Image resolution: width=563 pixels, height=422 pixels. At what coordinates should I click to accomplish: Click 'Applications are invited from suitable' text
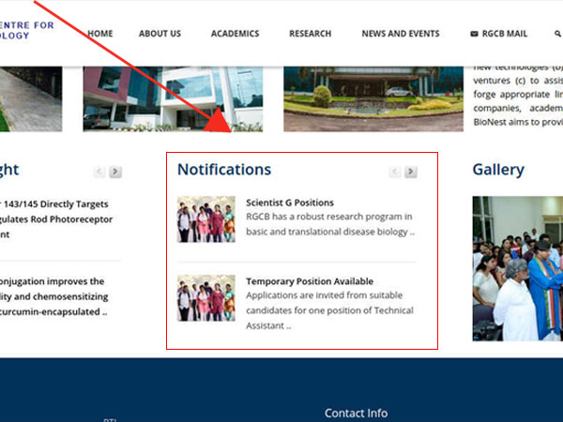329,310
